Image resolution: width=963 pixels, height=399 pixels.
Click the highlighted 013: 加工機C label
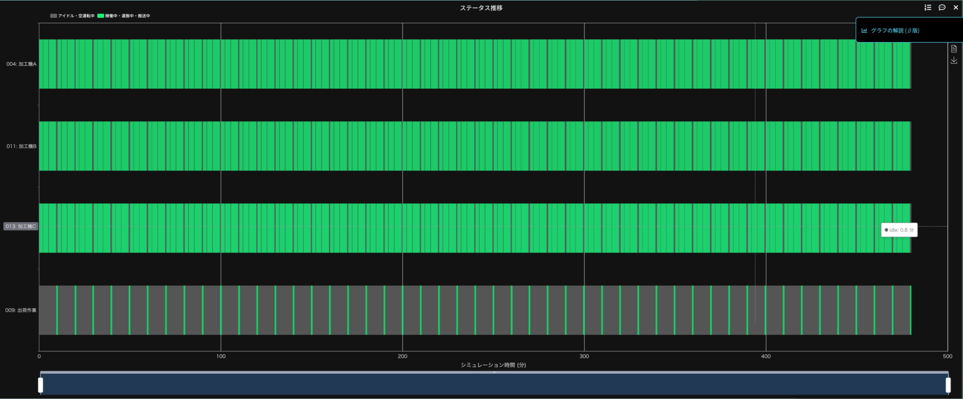click(x=21, y=226)
